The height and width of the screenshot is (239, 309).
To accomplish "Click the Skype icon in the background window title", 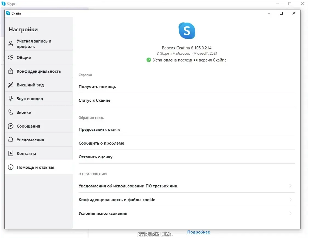I will [4, 4].
